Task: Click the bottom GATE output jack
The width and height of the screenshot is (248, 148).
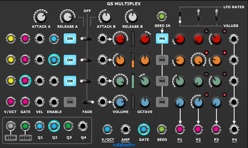Action: click(144, 129)
